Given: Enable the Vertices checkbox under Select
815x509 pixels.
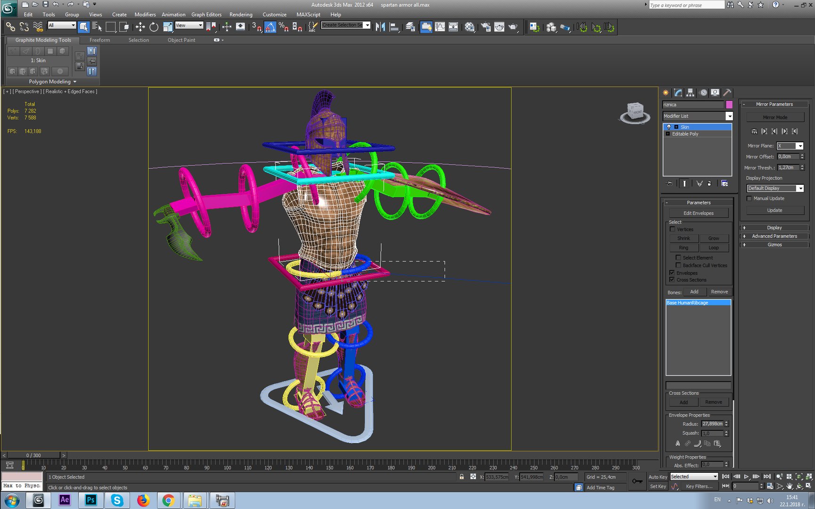Looking at the screenshot, I should pyautogui.click(x=672, y=229).
